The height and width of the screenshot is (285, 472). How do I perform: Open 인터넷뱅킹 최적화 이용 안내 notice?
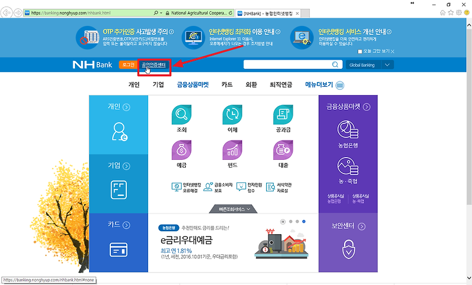245,32
